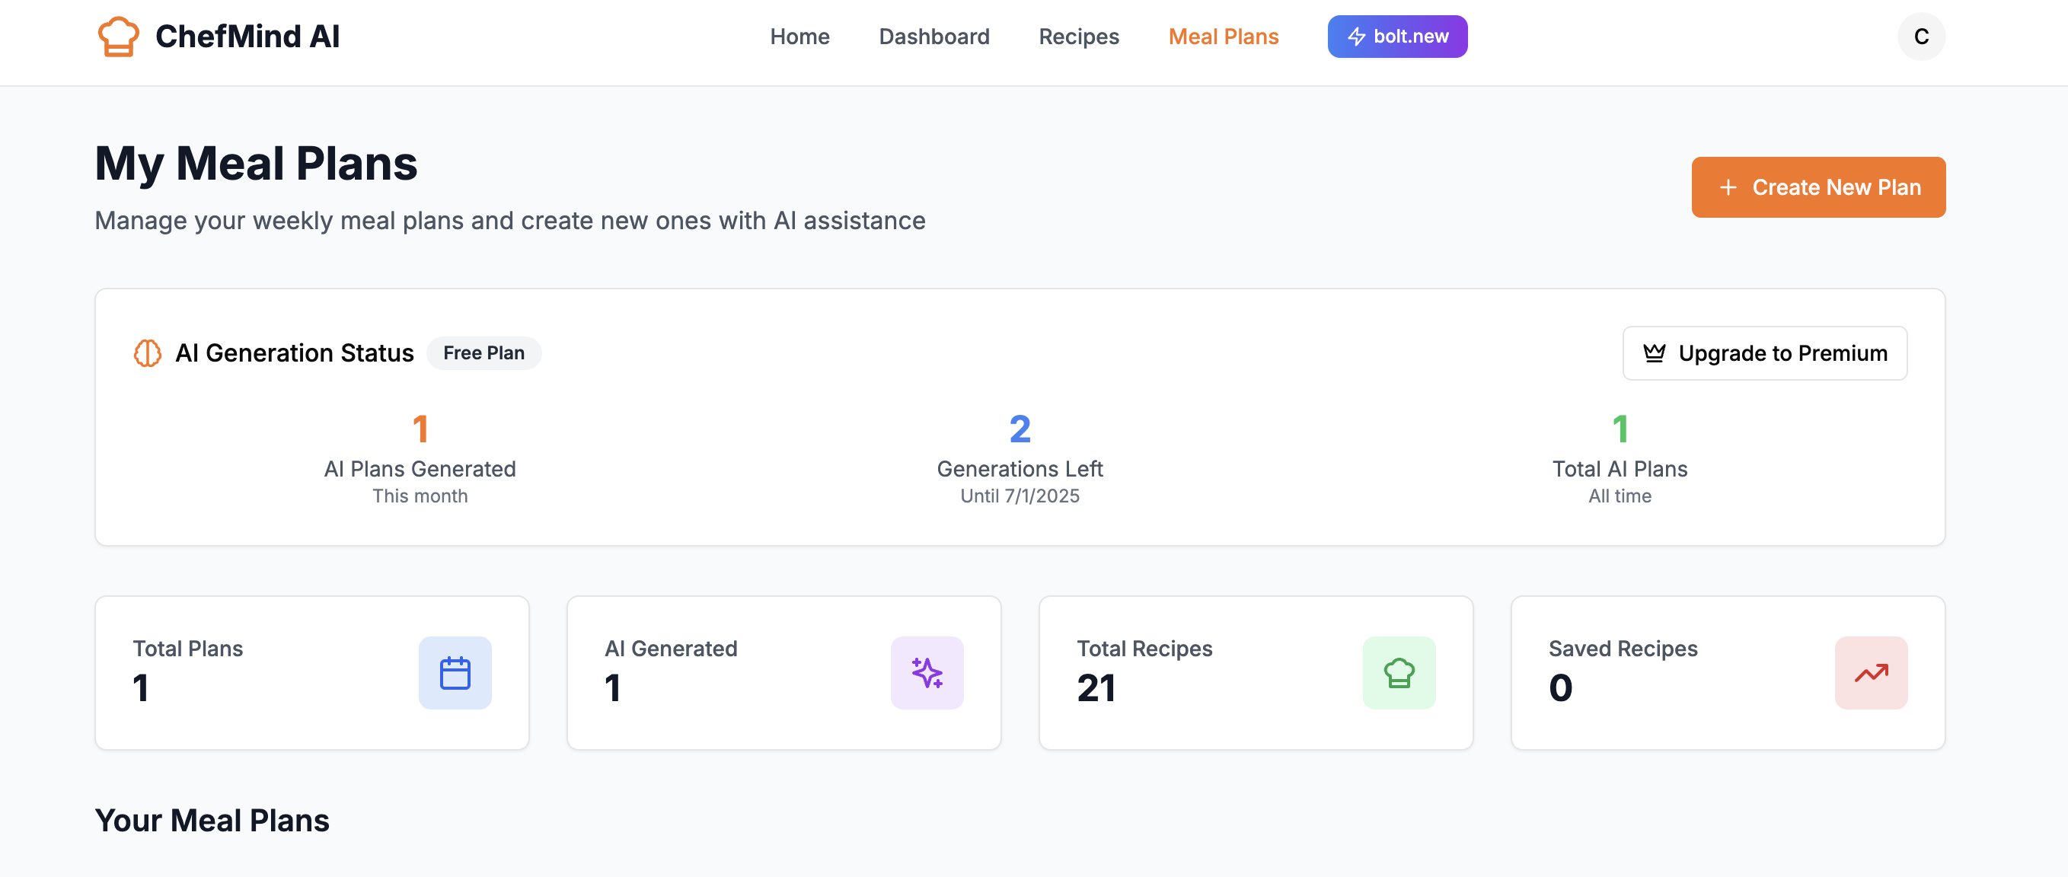
Task: Click the Generations Left count of 2
Action: (x=1020, y=429)
